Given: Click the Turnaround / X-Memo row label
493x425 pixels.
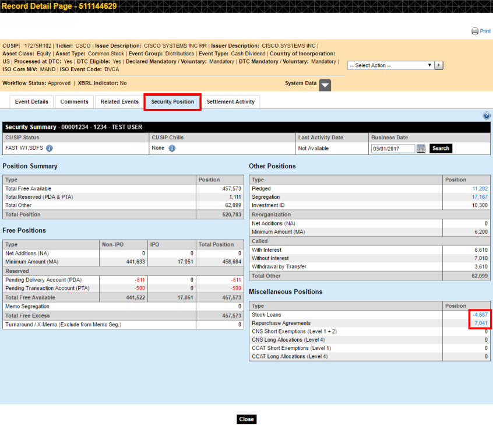Looking at the screenshot, I should 63,324.
